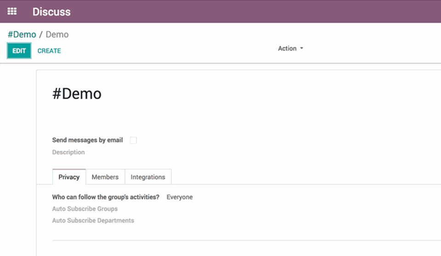This screenshot has height=256, width=441.
Task: Click the #Demo channel name heading
Action: click(77, 94)
